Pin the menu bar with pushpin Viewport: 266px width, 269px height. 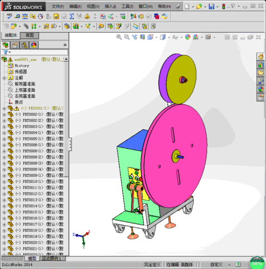pos(178,6)
